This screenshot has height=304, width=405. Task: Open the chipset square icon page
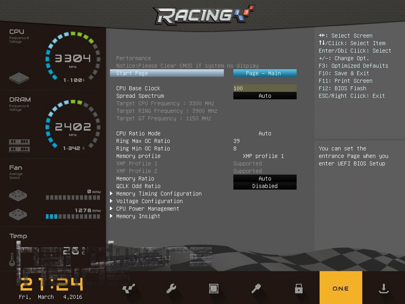point(213,288)
